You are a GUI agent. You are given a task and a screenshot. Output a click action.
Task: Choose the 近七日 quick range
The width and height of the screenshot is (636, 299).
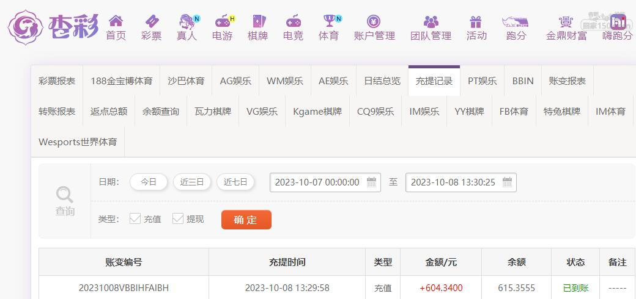[235, 182]
